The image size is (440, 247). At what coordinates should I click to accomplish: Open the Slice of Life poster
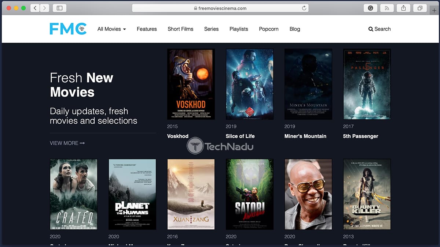coord(250,84)
